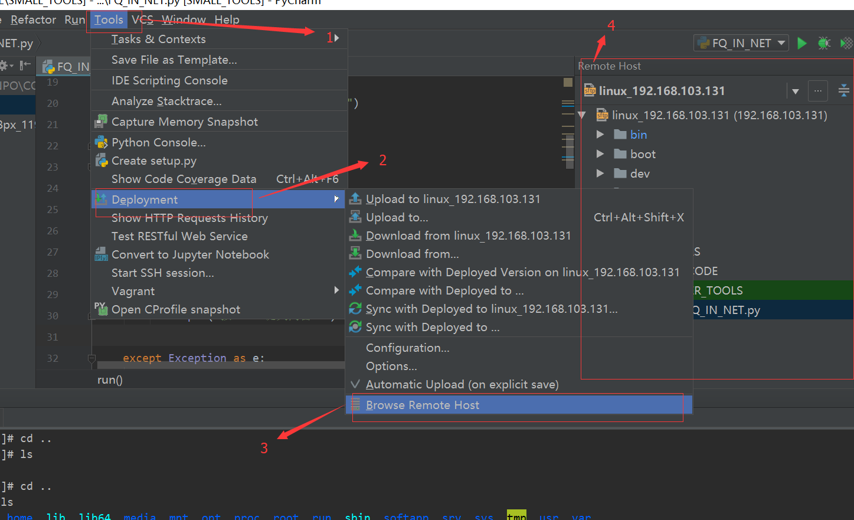The width and height of the screenshot is (854, 520).
Task: Click the ellipsis button beside server dropdown
Action: click(817, 91)
